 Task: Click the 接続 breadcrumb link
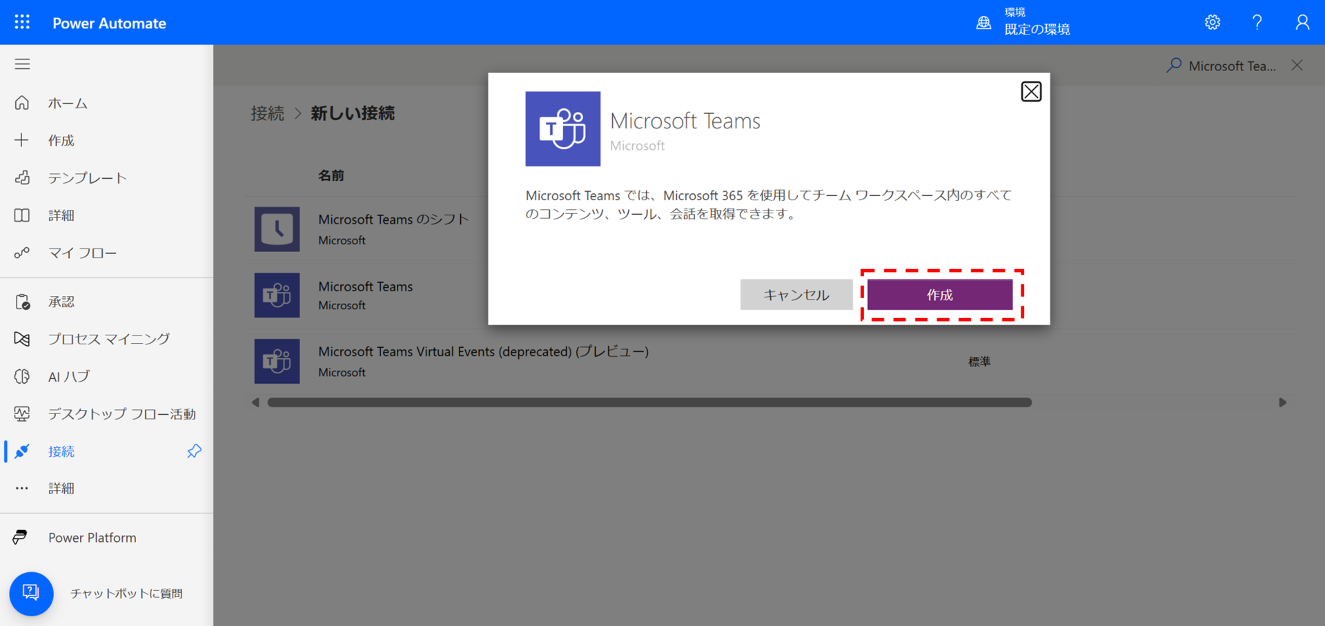click(267, 113)
